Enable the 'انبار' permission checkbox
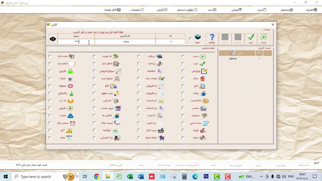 [x=183, y=86]
